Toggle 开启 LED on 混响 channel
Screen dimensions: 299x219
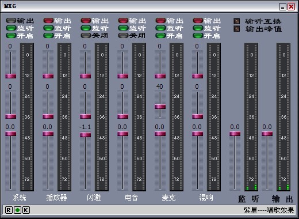198,36
